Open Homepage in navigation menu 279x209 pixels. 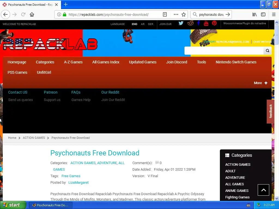(17, 62)
